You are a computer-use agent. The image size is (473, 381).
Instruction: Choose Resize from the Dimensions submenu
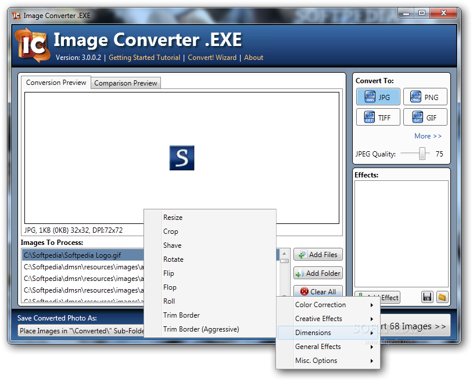[x=210, y=218]
